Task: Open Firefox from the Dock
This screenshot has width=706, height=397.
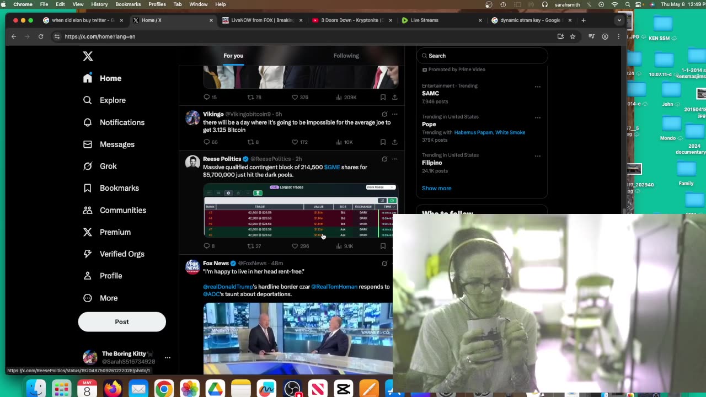Action: (113, 389)
